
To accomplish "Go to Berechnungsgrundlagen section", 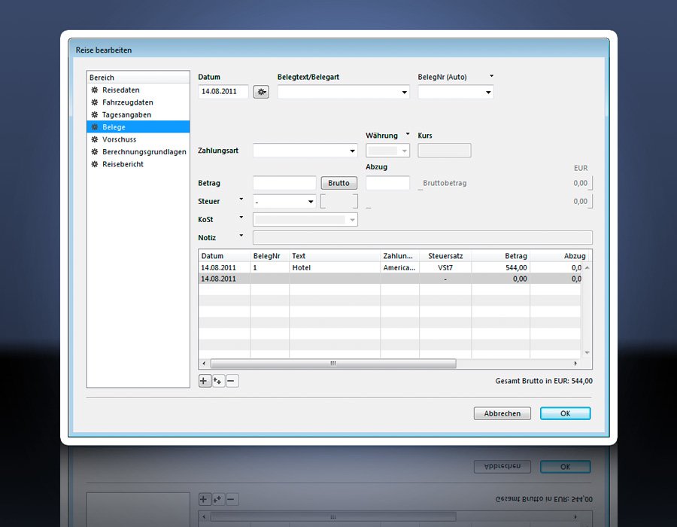I will click(x=144, y=151).
